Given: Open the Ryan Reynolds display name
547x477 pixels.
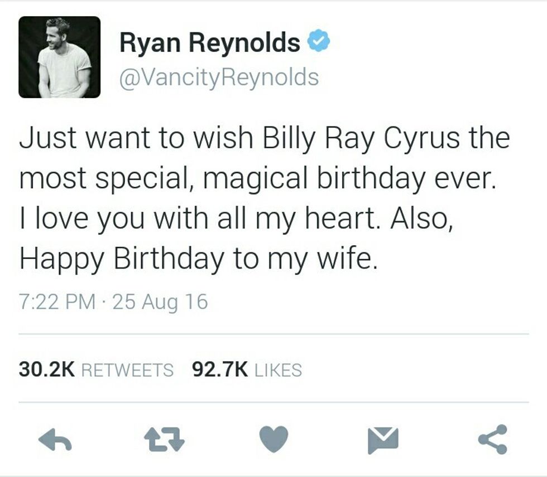Looking at the screenshot, I should (210, 43).
